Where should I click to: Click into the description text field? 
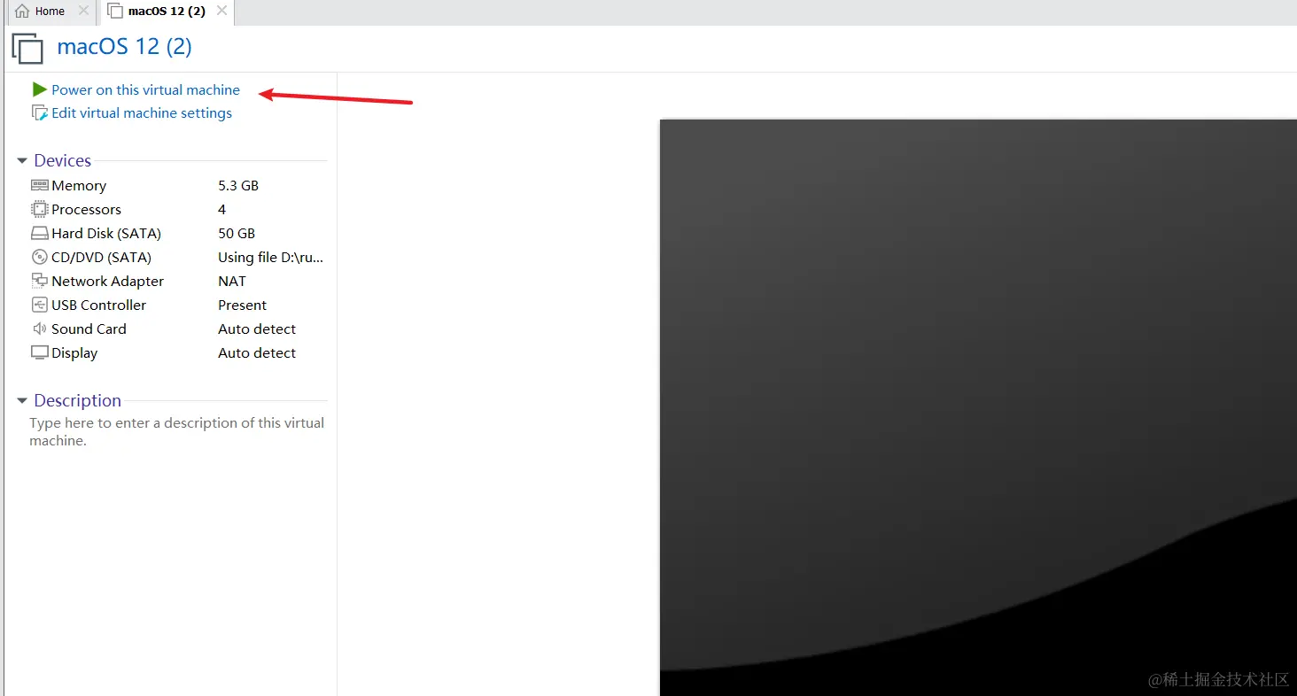click(x=176, y=431)
